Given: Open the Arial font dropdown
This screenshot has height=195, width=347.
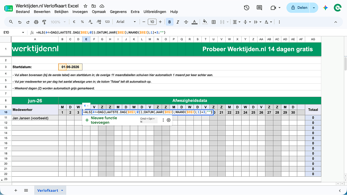Looking at the screenshot, I should [126, 22].
